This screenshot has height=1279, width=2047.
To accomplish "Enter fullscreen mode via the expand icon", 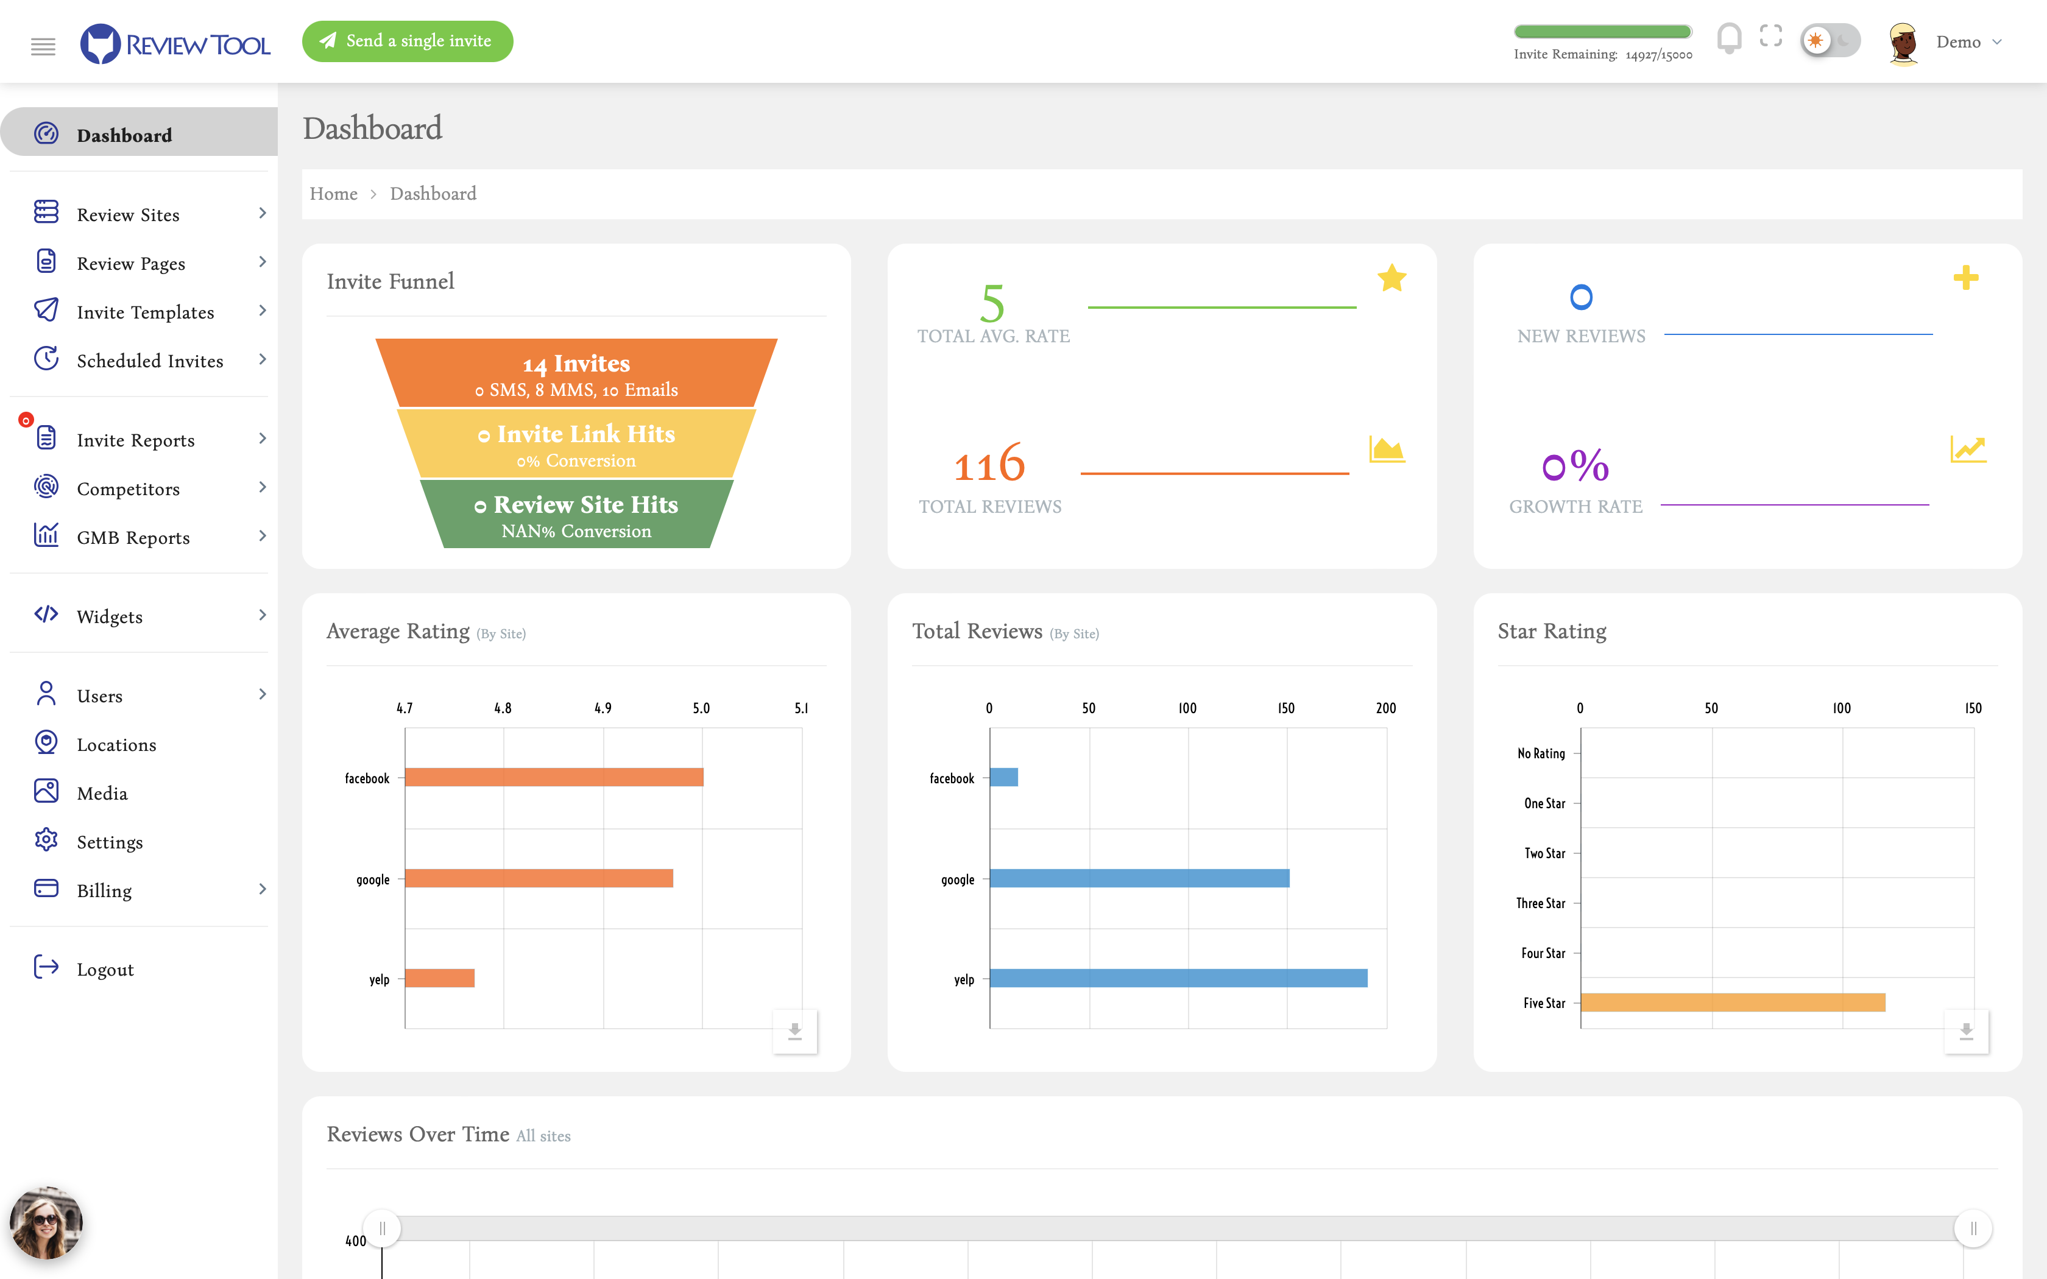I will (1771, 37).
